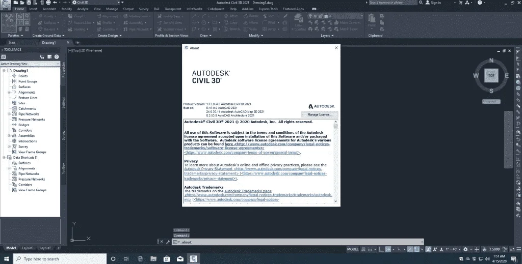Open status bar workspace switching gear
The image size is (522, 264).
click(x=465, y=249)
